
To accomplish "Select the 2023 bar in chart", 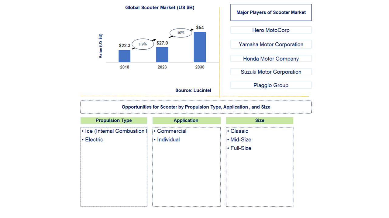I will point(162,55).
